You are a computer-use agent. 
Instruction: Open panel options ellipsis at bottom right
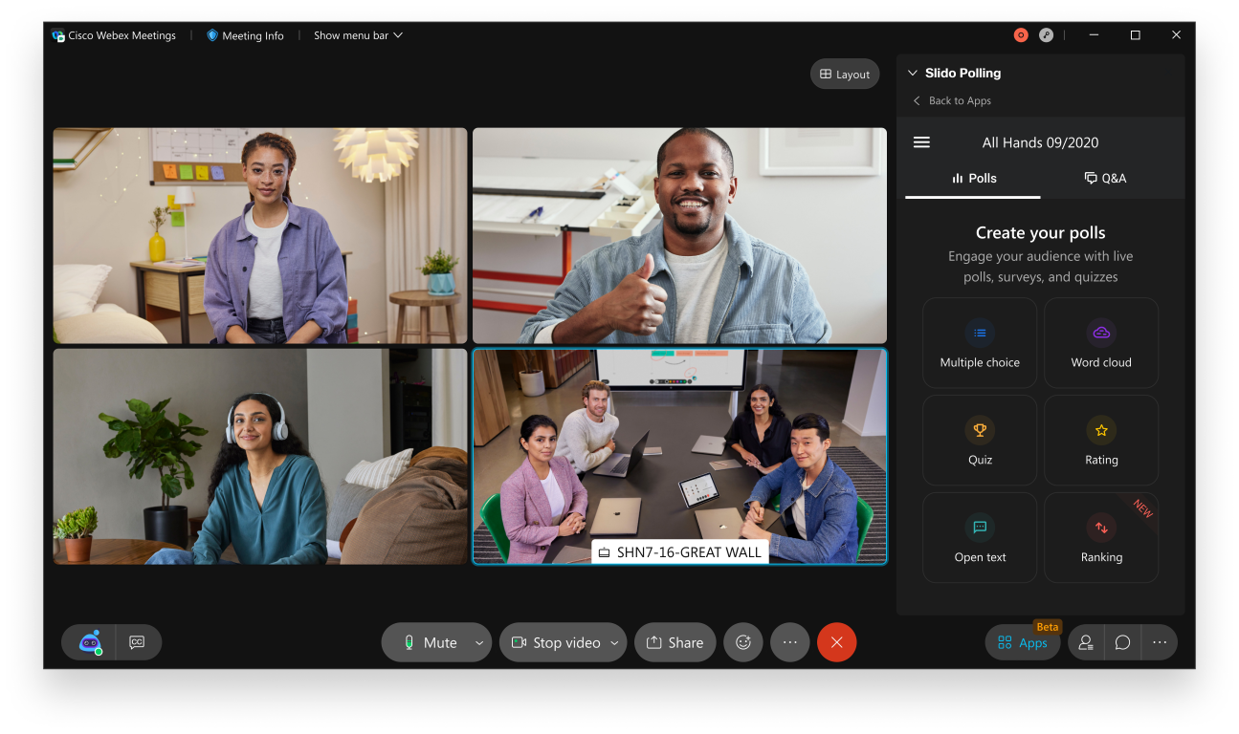1160,642
